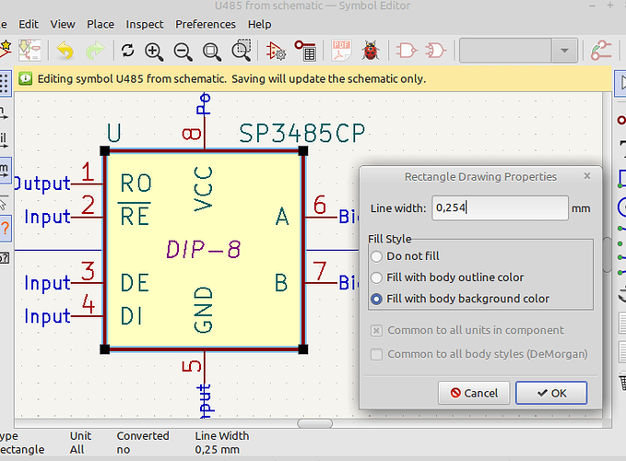
Task: Open the Inspect menu
Action: [145, 24]
